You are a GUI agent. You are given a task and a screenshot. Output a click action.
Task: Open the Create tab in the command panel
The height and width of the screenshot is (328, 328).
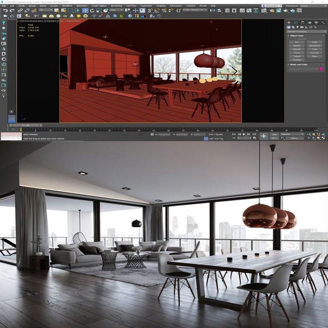tap(289, 22)
